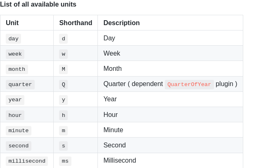Click the 'List of all available units' heading

coord(38,5)
